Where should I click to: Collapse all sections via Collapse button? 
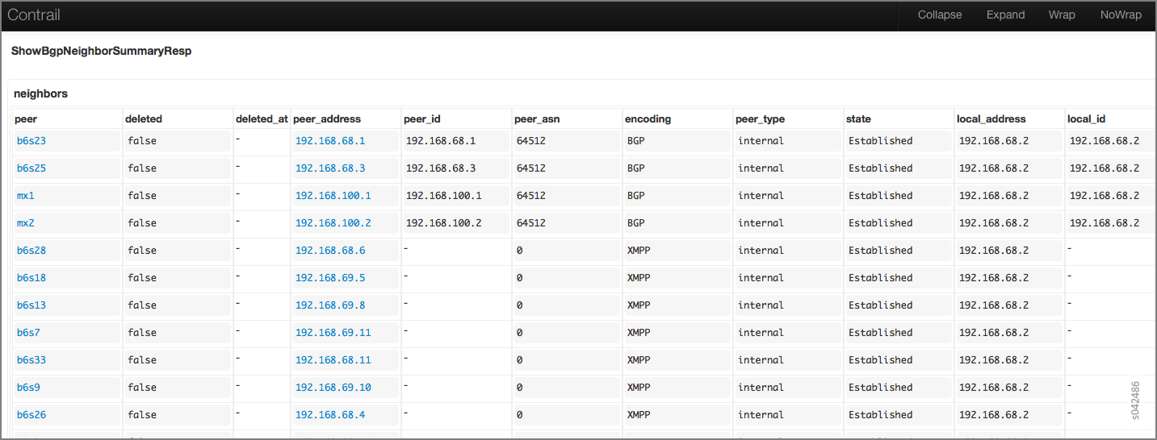point(940,15)
